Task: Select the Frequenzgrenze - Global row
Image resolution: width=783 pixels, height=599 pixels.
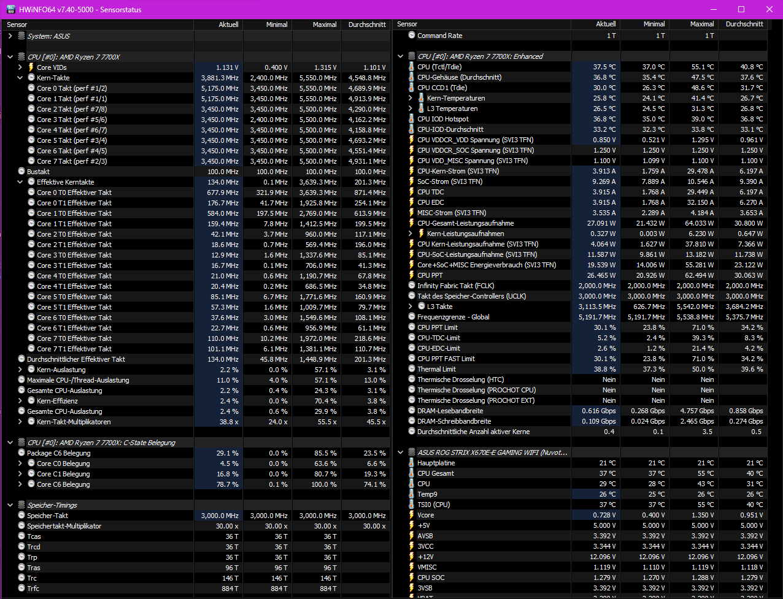Action: point(580,317)
